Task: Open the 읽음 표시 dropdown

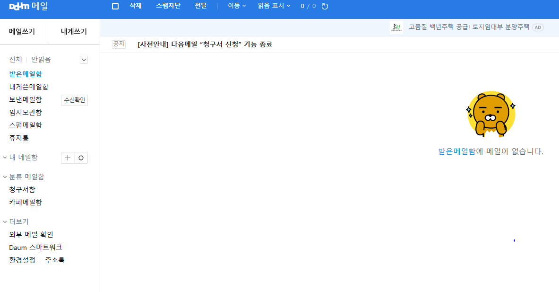Action: (274, 6)
